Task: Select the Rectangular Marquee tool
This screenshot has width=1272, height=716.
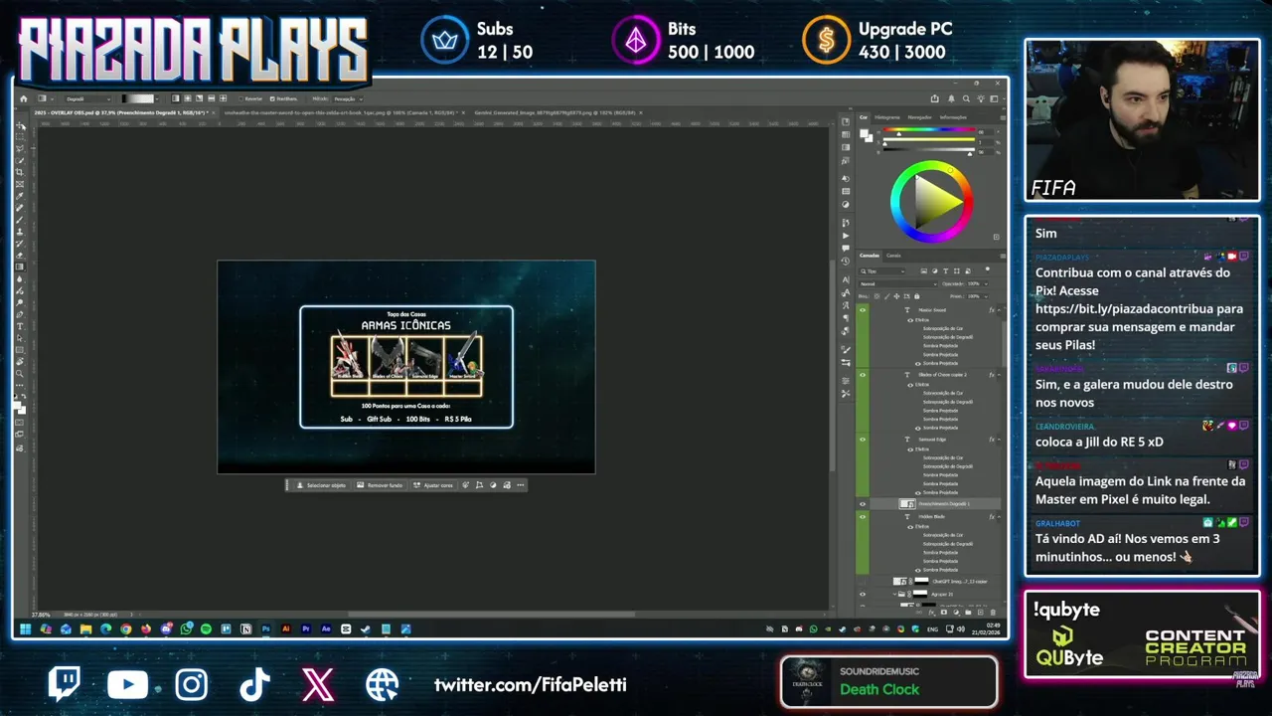Action: point(20,137)
